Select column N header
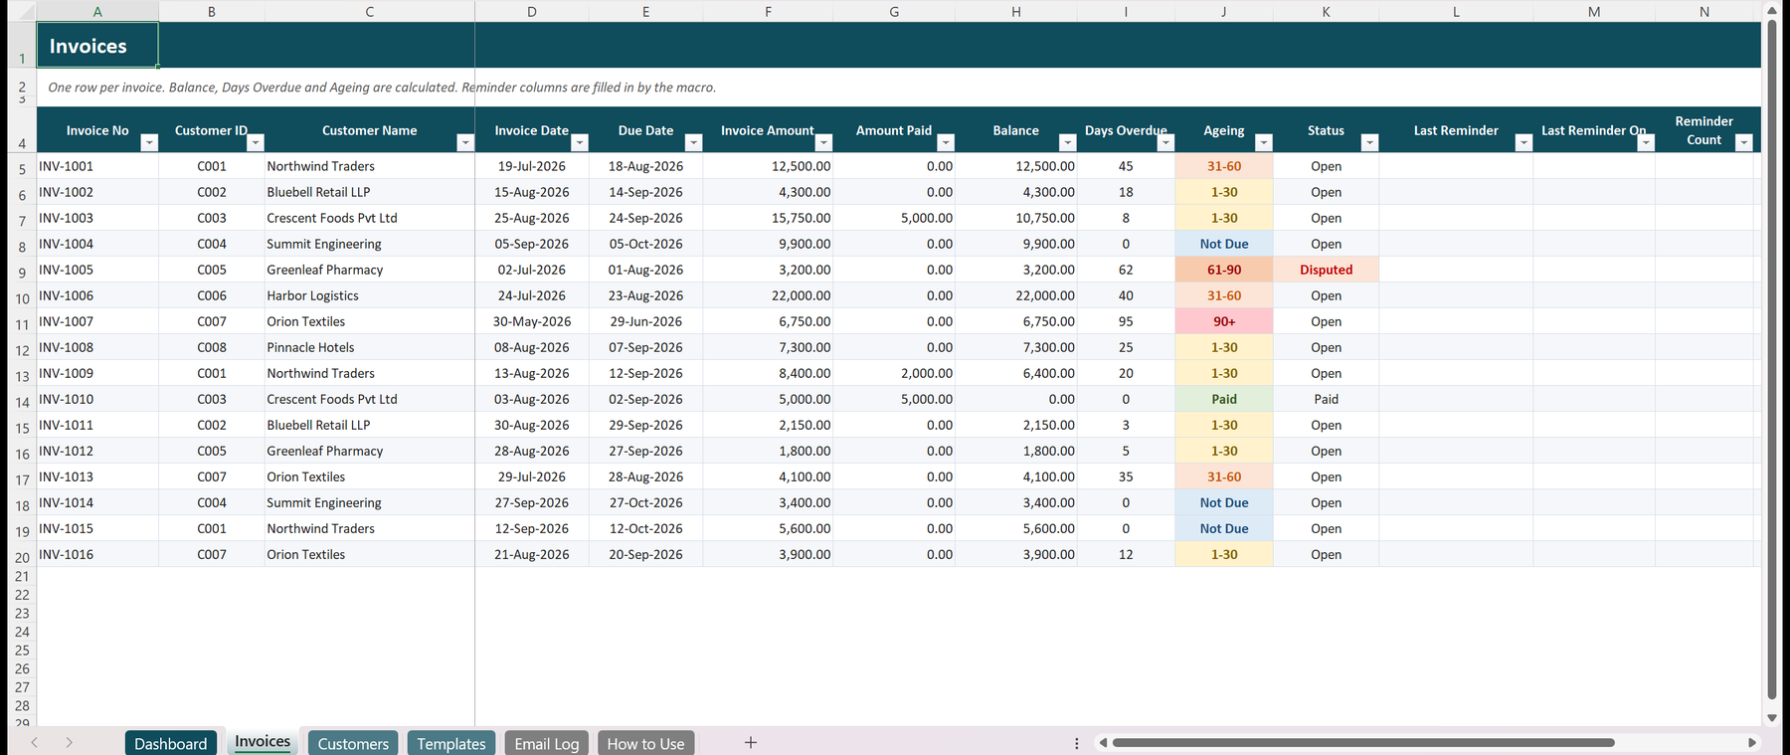This screenshot has width=1790, height=755. click(1704, 11)
